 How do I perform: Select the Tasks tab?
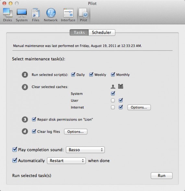coord(79,32)
